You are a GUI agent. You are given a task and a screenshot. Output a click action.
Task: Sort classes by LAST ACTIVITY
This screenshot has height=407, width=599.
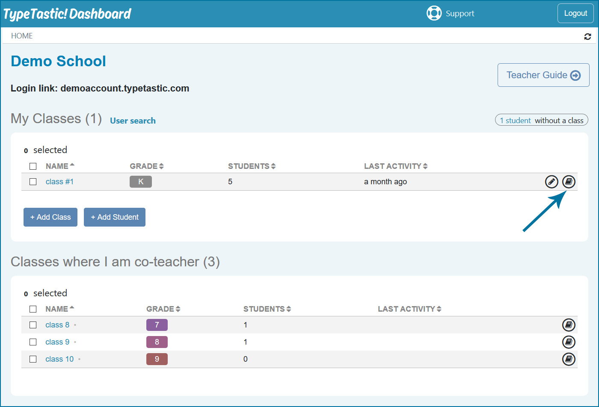425,166
